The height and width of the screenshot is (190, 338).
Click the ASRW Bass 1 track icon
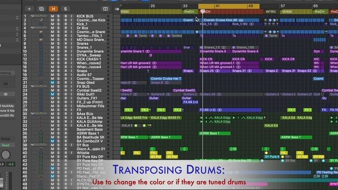click(41, 134)
